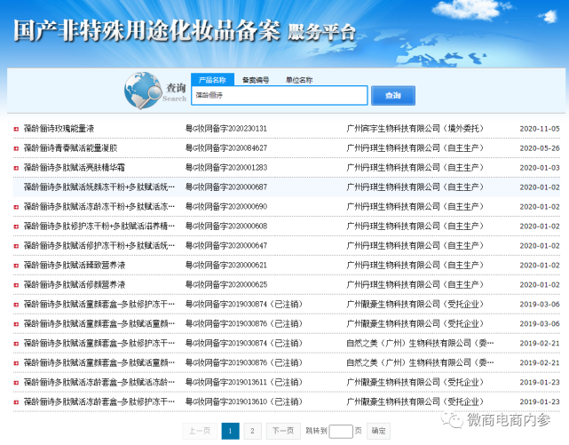This screenshot has height=445, width=569.
Task: Click the globe magnifier search icon
Action: coord(143,91)
